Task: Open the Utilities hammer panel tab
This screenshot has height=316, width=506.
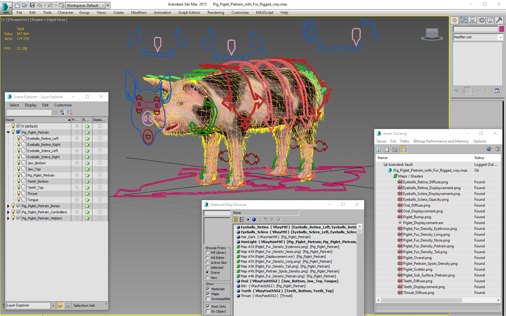Action: tap(499, 20)
